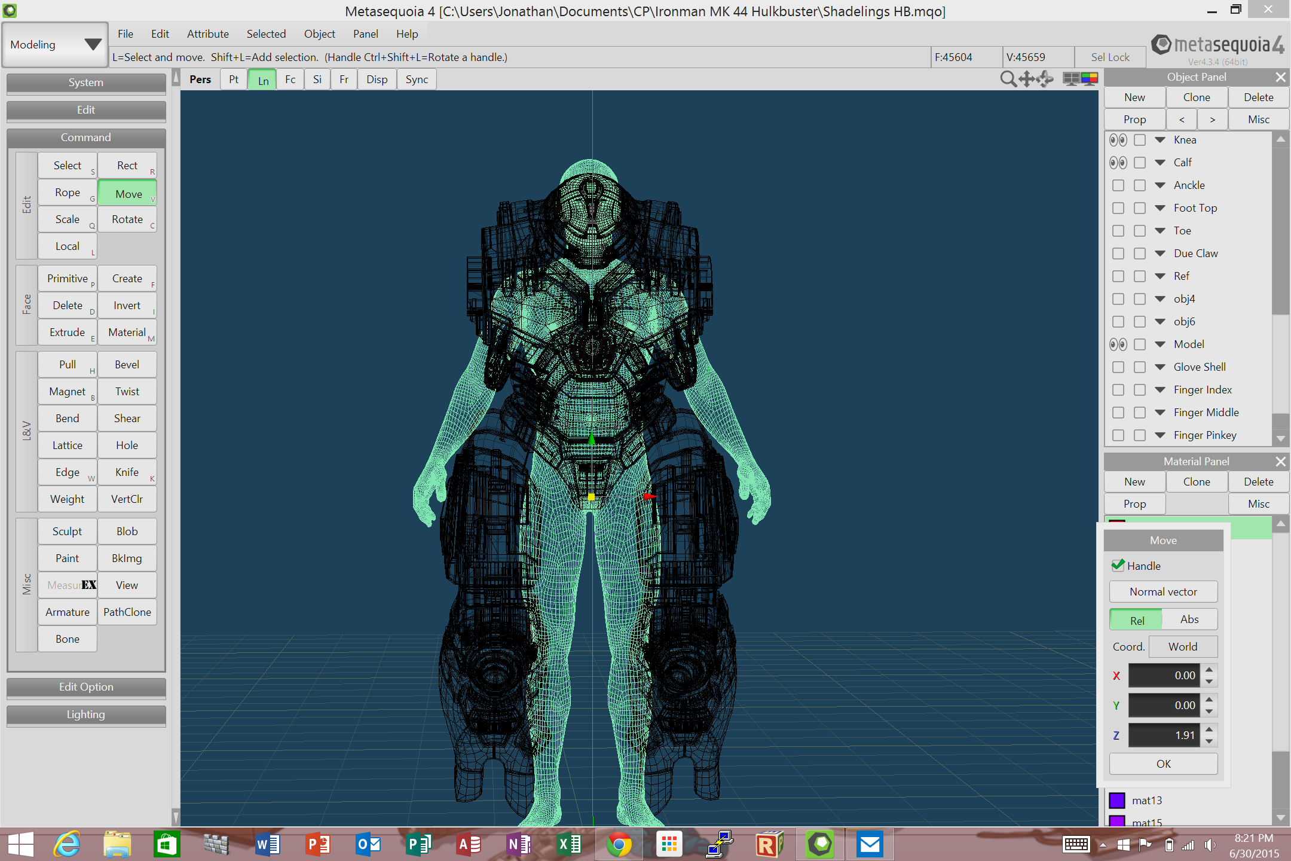Switch to Abs mode in Move panel
Viewport: 1291px width, 861px height.
point(1189,619)
